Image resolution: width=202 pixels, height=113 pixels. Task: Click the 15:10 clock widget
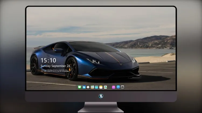[x=48, y=60]
